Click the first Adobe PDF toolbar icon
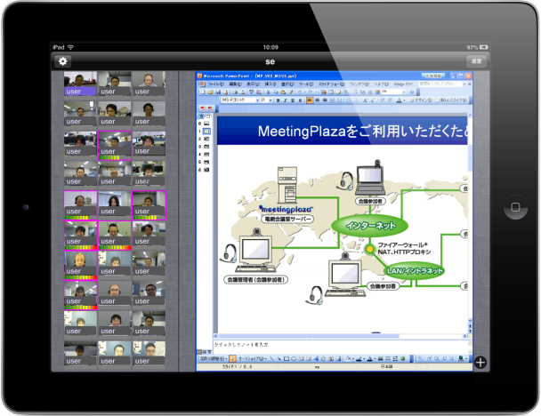The image size is (541, 416). point(203,108)
